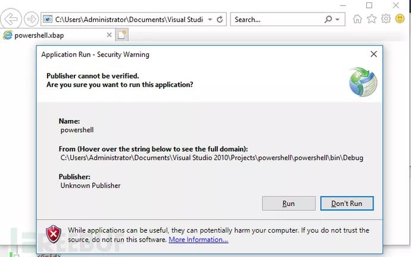Open Favorites with the star icon
This screenshot has width=411, height=257.
372,19
